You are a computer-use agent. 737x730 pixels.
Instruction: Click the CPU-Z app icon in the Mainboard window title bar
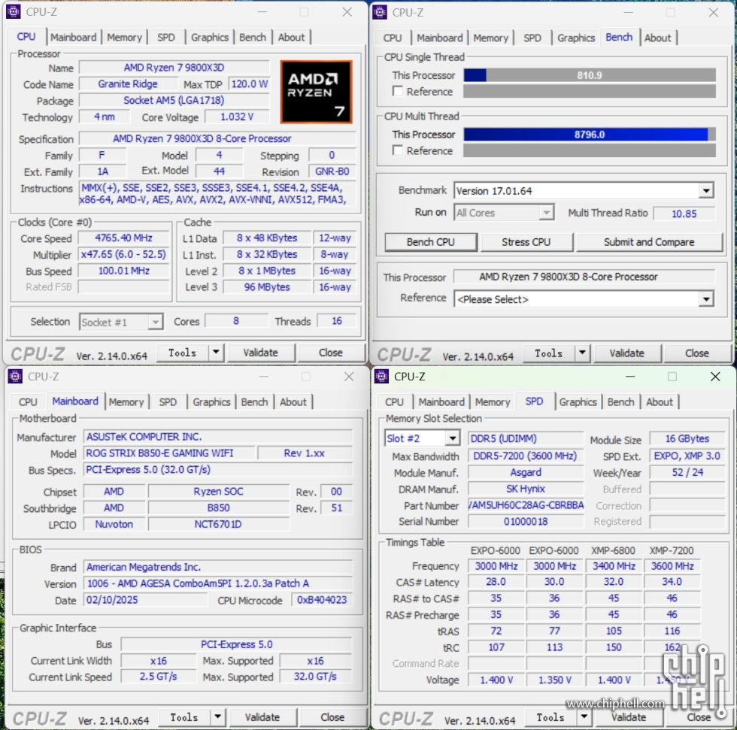click(x=15, y=376)
